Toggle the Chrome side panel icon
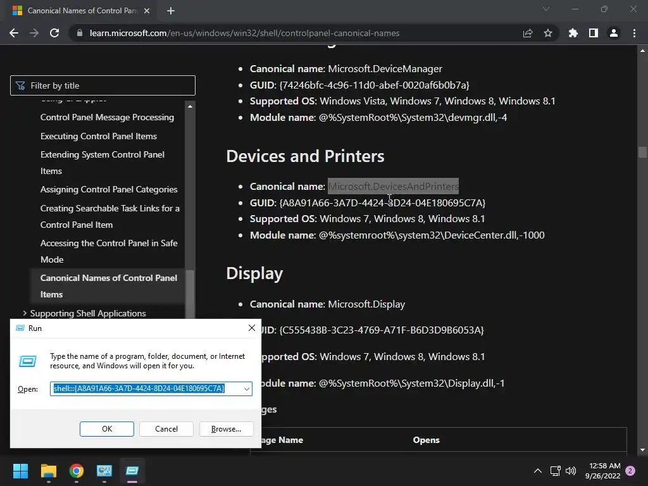Viewport: 648px width, 486px height. (x=594, y=33)
